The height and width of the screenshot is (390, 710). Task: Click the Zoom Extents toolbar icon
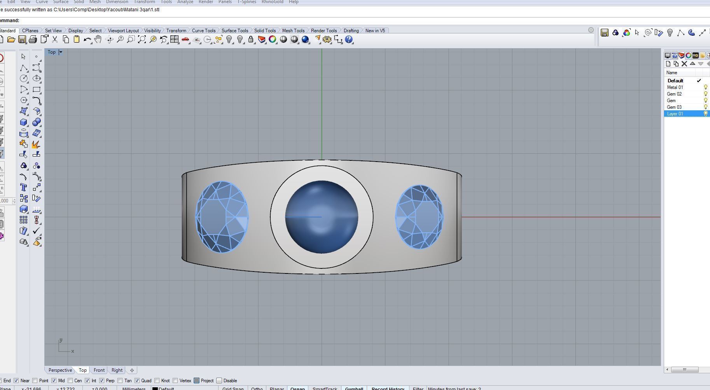pos(142,39)
